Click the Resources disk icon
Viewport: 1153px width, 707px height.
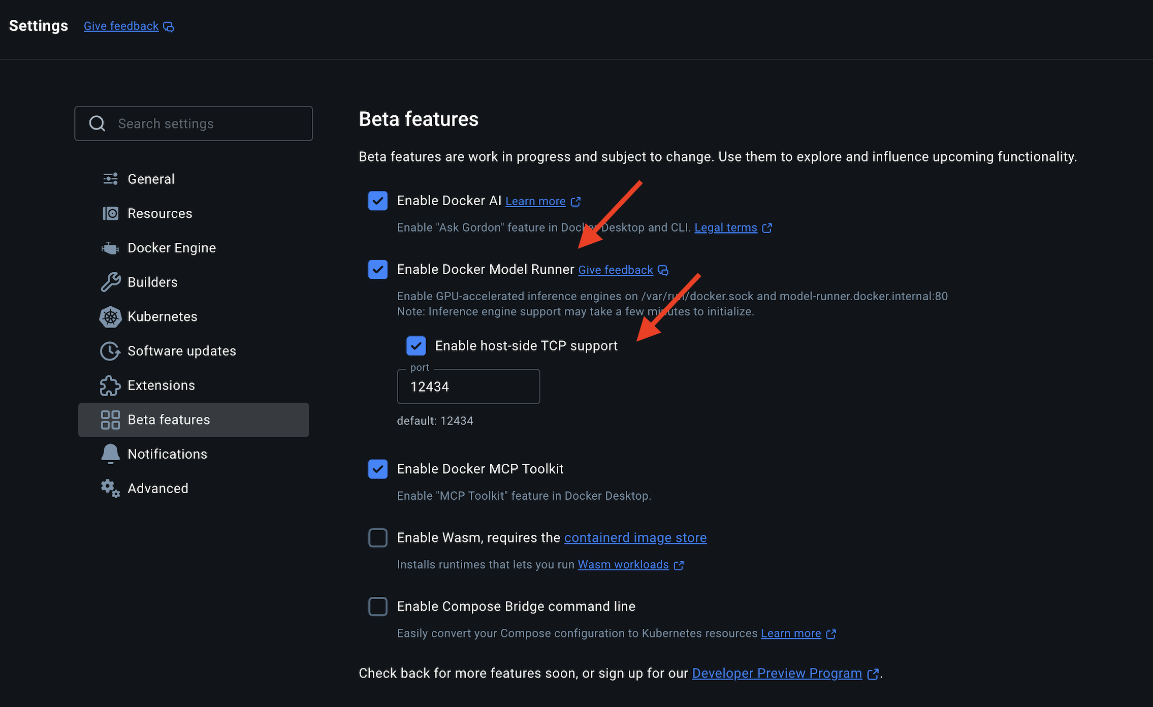[x=110, y=213]
